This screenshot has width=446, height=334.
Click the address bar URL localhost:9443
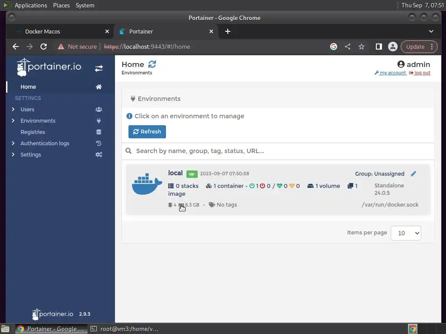pyautogui.click(x=147, y=47)
